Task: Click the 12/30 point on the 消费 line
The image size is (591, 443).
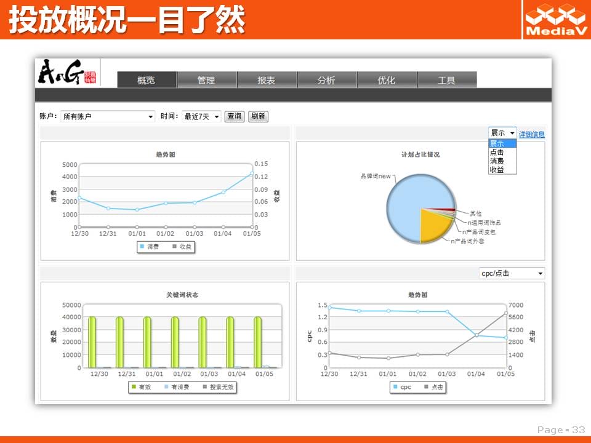Action: (79, 198)
